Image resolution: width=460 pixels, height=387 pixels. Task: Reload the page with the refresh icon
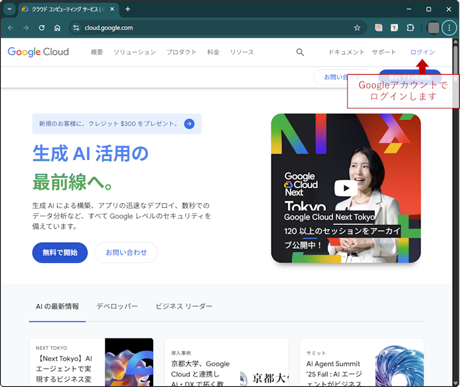click(x=41, y=28)
